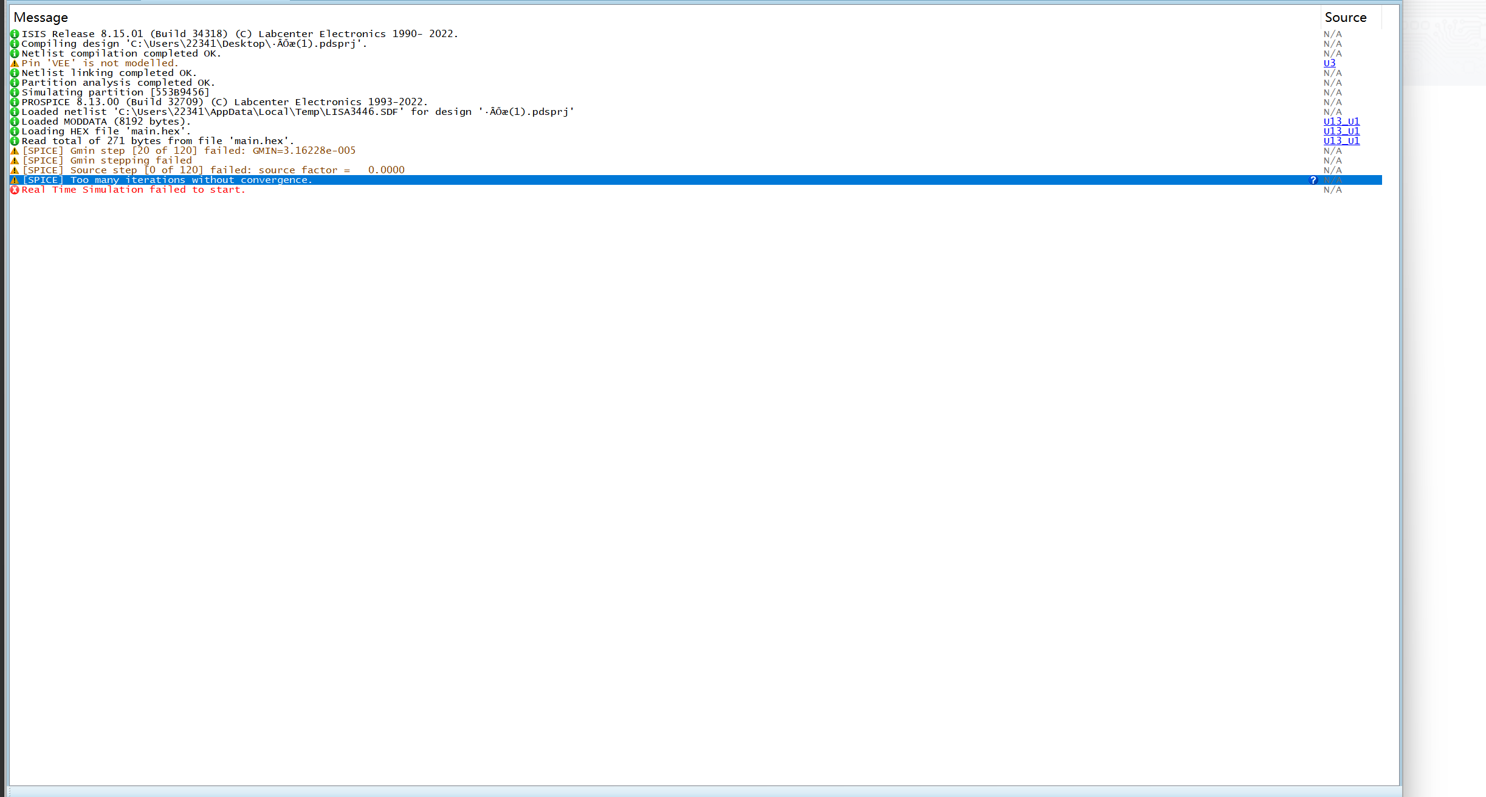Click info icon beside ISIS Release message
This screenshot has height=797, width=1486.
point(15,34)
